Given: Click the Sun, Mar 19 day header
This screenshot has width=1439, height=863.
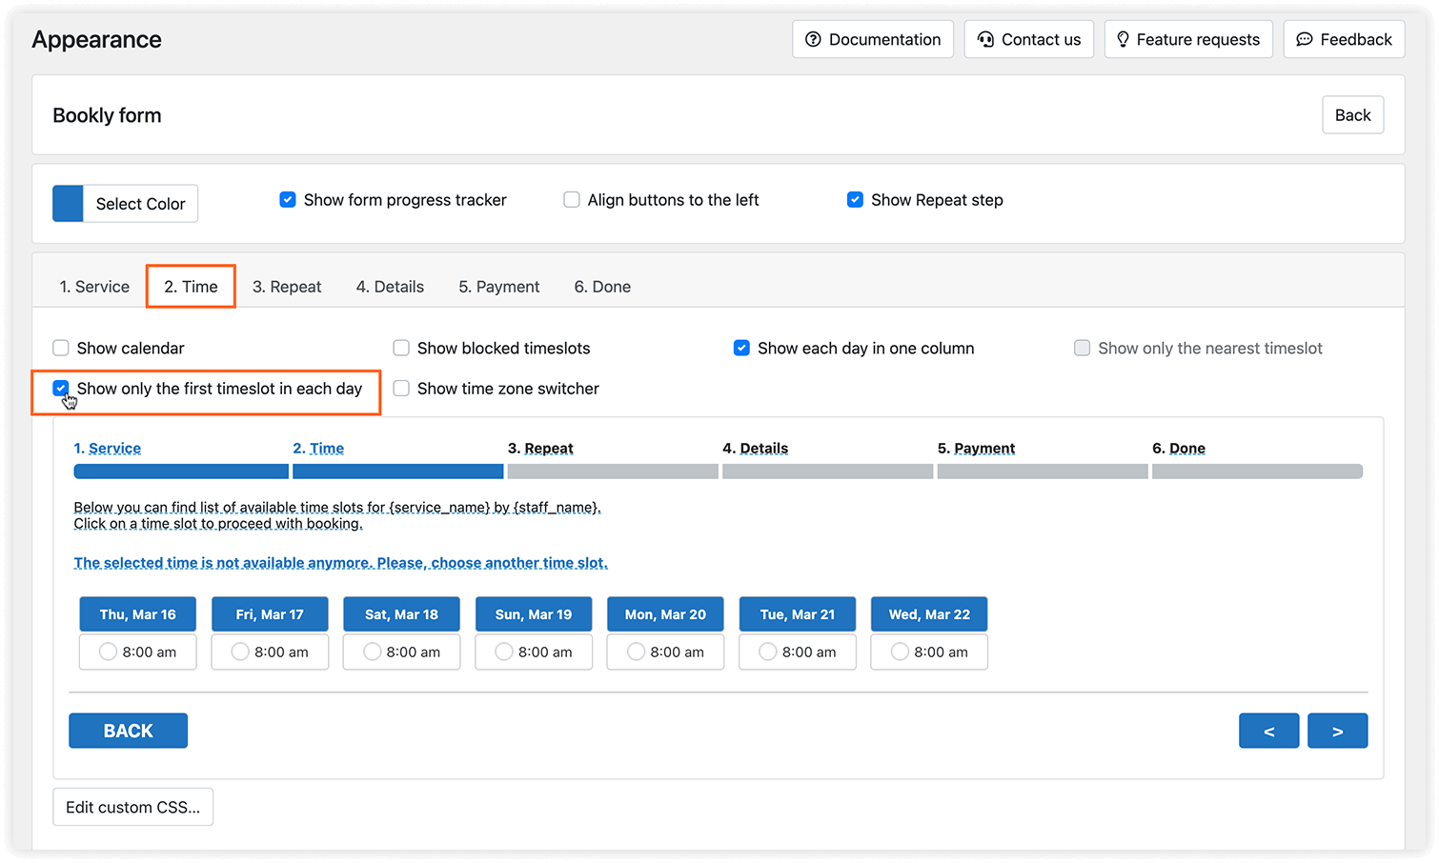Looking at the screenshot, I should [534, 614].
